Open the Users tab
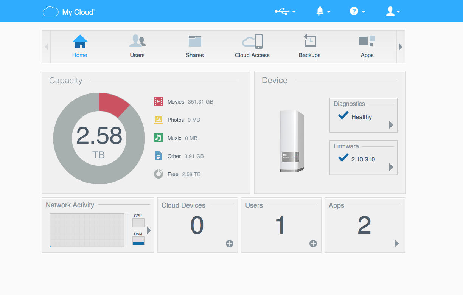Viewport: 463px width, 295px height. tap(137, 47)
